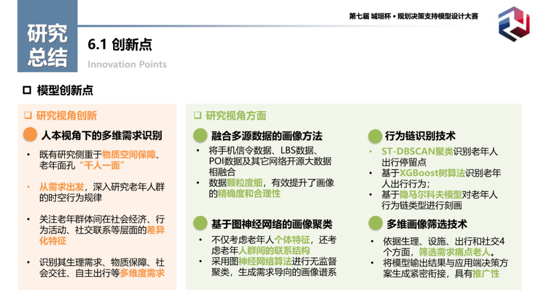Select the line 的时空行为规律
Screen dimensions: 538x303
click(71, 198)
